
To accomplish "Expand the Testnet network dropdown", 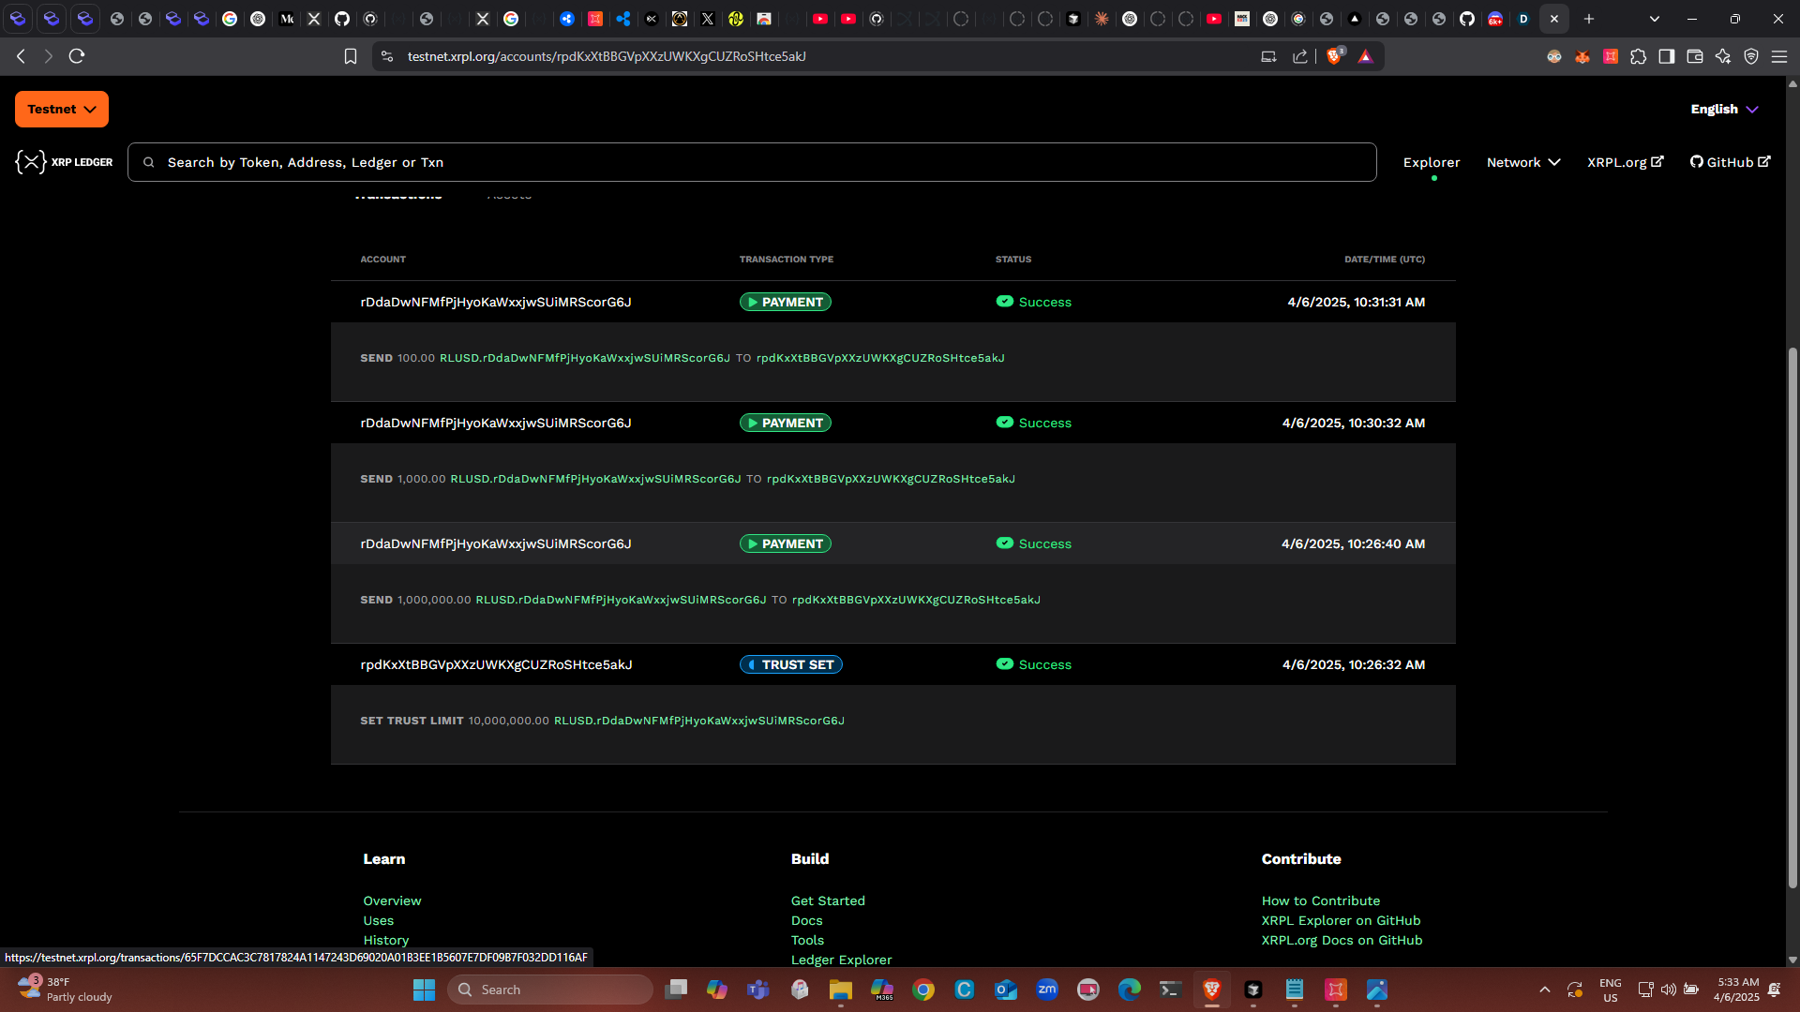I will click(62, 110).
